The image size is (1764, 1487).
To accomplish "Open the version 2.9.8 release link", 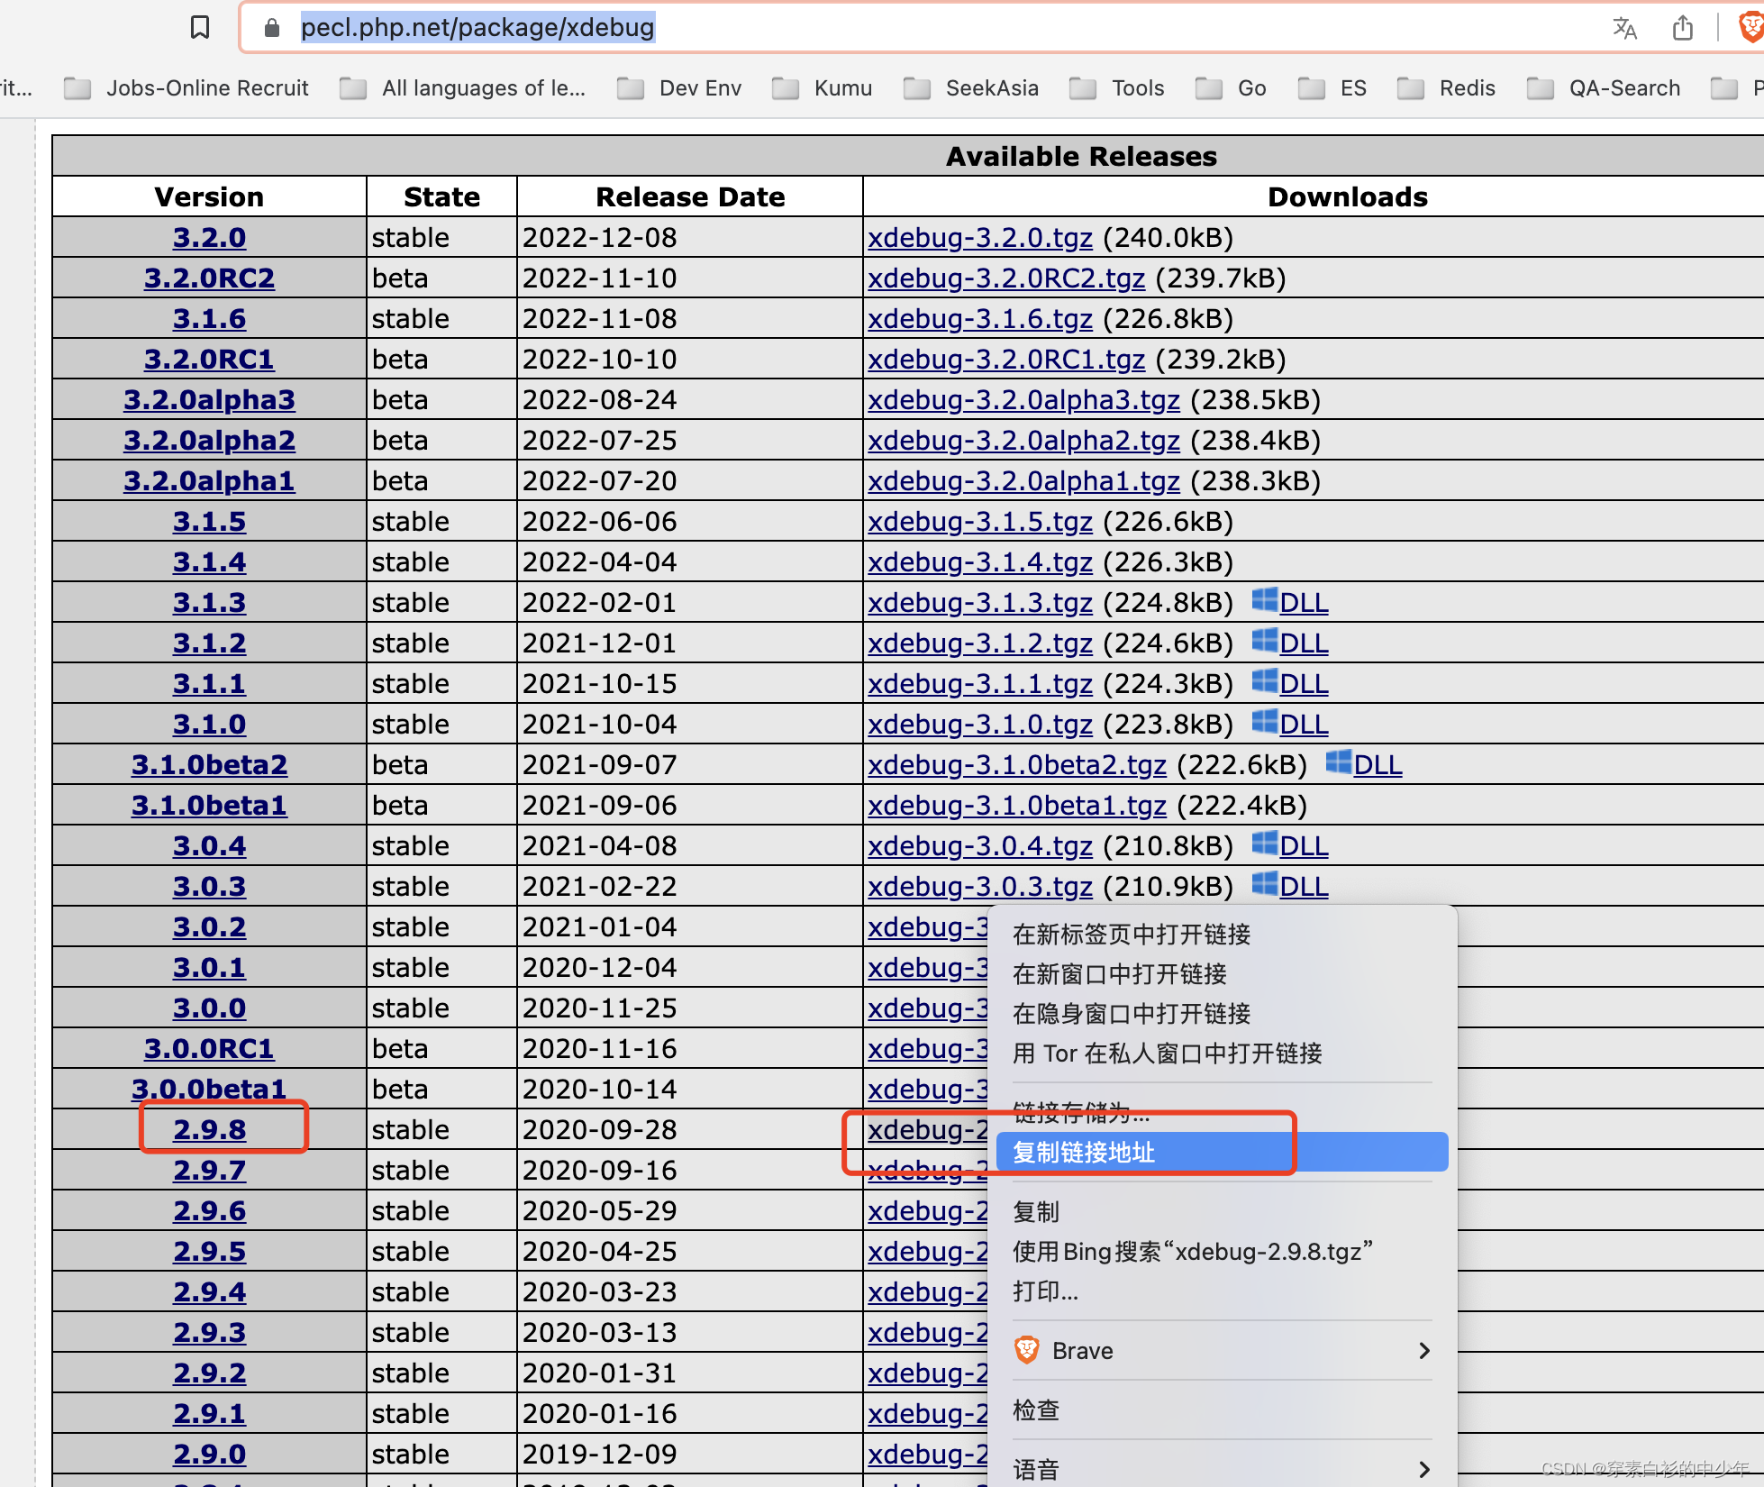I will (x=209, y=1129).
